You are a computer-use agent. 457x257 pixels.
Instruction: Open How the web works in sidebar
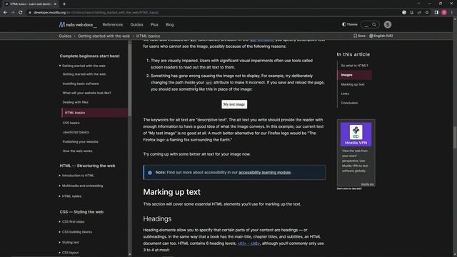[77, 151]
